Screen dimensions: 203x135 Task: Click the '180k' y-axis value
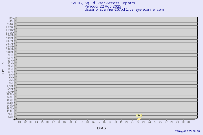pos(10,109)
